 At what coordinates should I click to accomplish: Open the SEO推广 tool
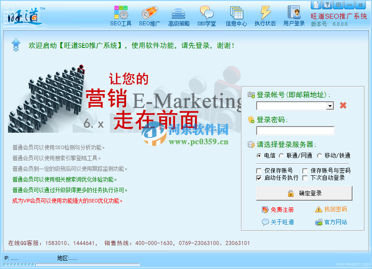coord(149,15)
